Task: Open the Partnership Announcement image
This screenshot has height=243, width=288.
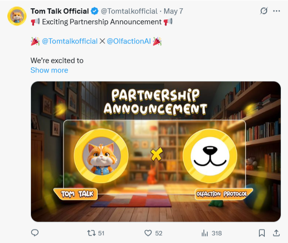Action: pyautogui.click(x=156, y=152)
